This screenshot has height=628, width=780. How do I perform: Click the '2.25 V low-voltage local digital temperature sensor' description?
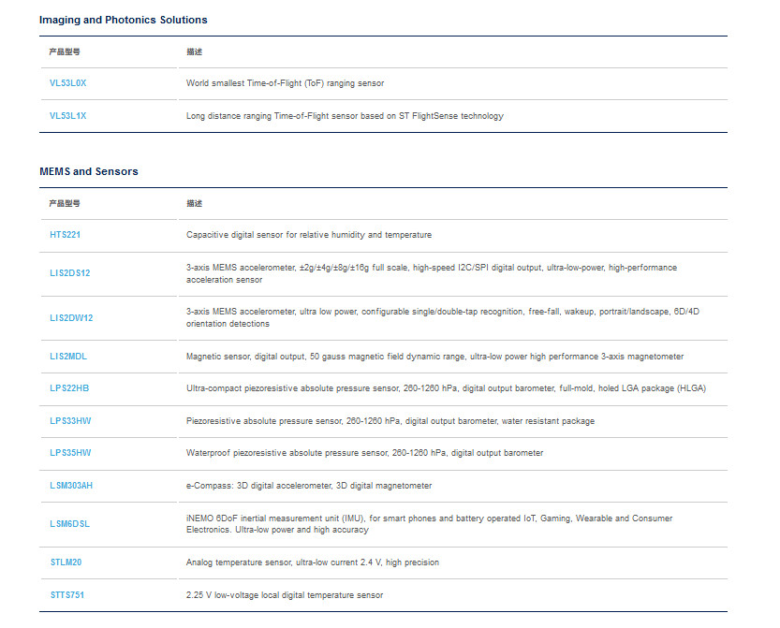285,595
